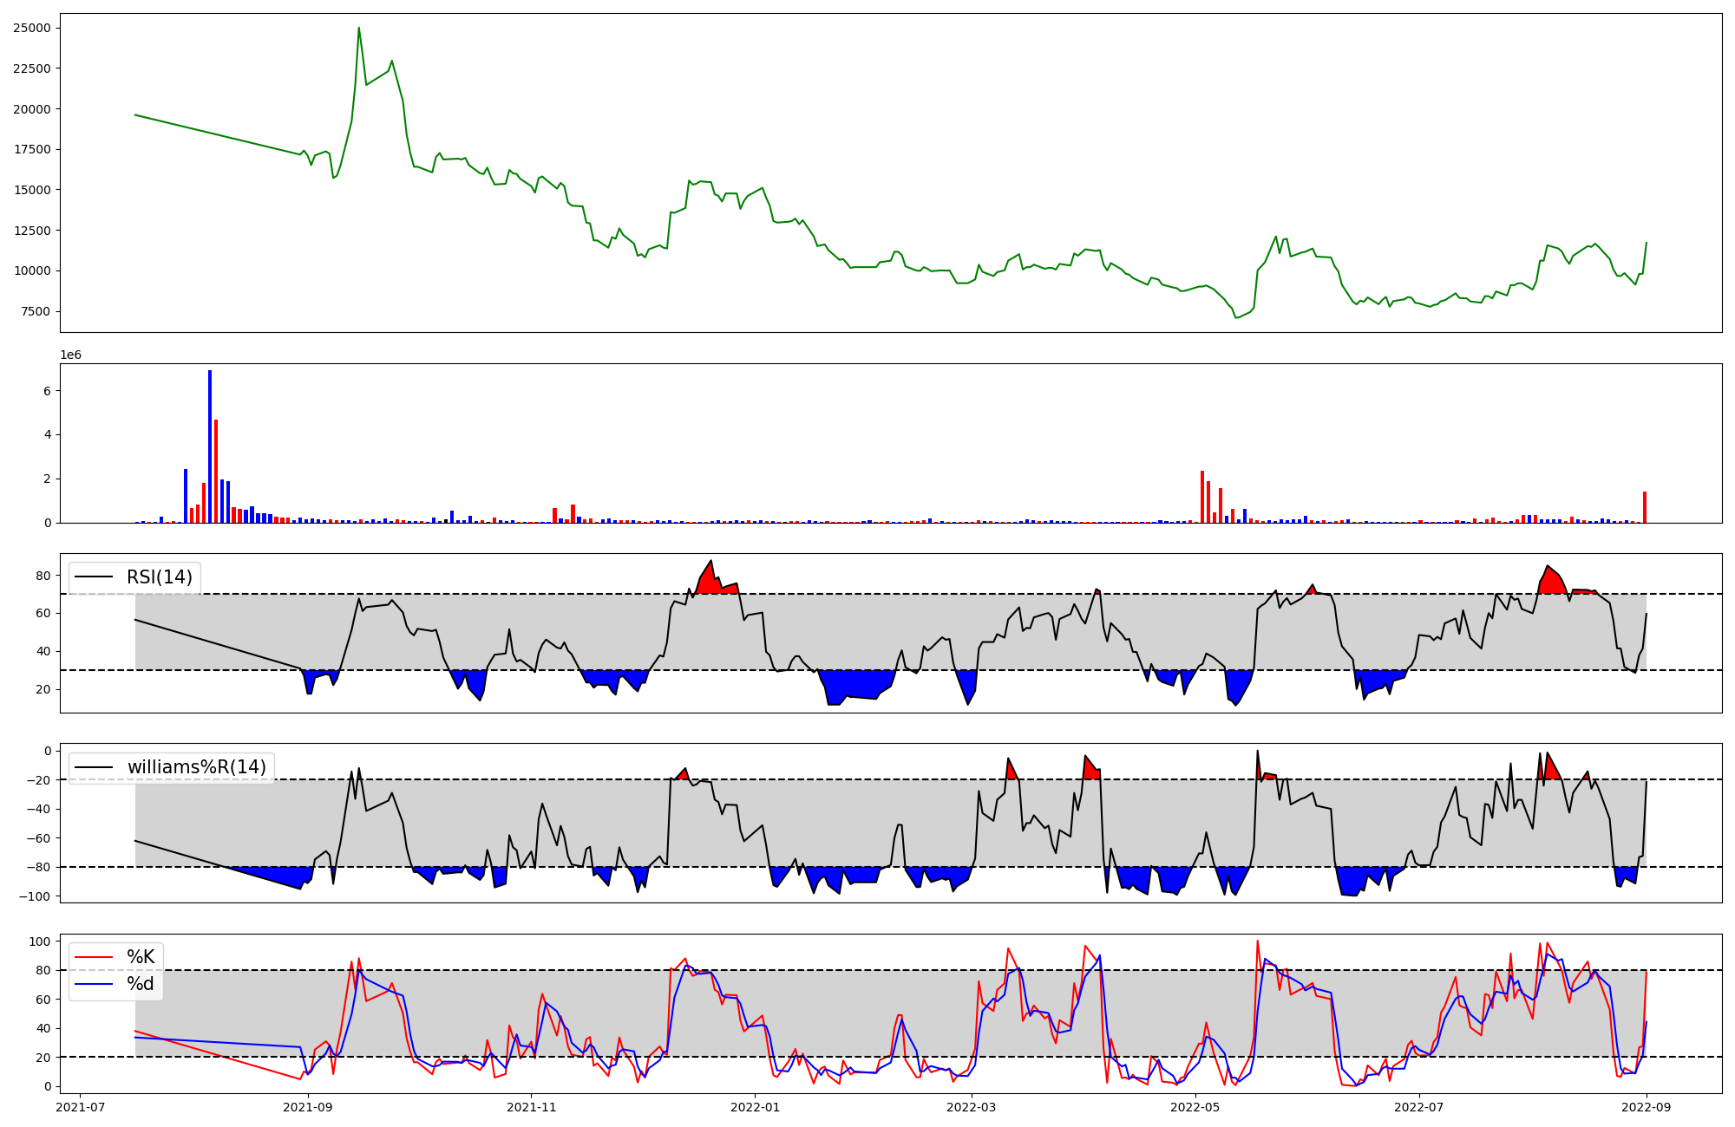Screen dimensions: 1735x1127
Task: Select the %K legend entry
Action: (x=140, y=957)
